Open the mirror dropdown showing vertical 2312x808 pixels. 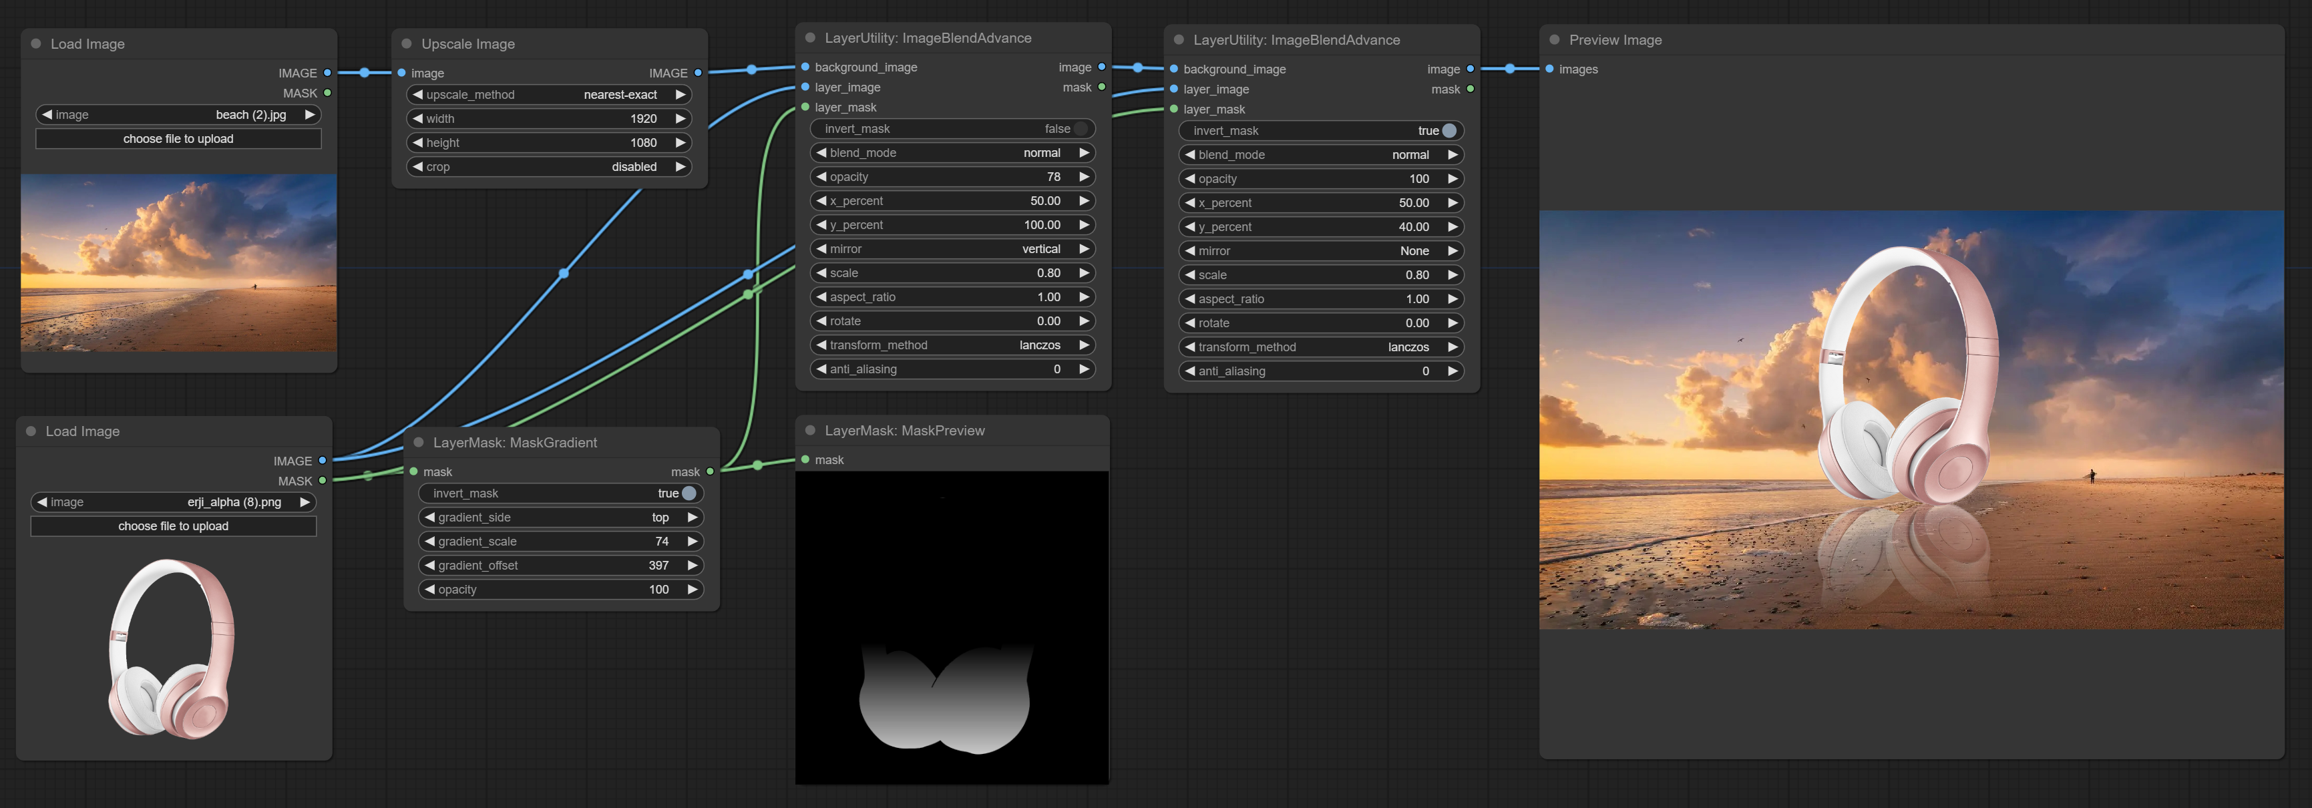(x=952, y=250)
